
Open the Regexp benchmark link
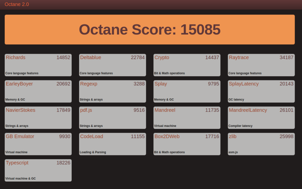click(88, 84)
